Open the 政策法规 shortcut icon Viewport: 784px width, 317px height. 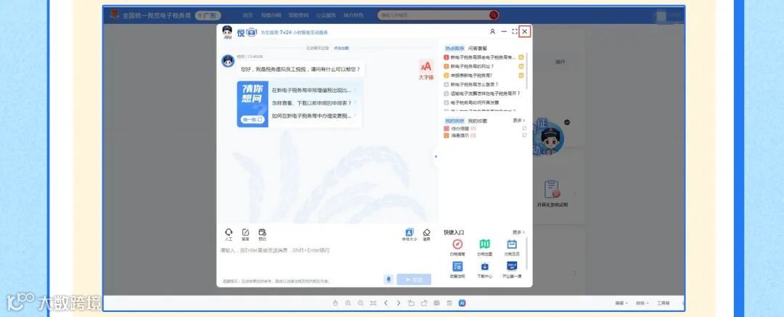(457, 266)
